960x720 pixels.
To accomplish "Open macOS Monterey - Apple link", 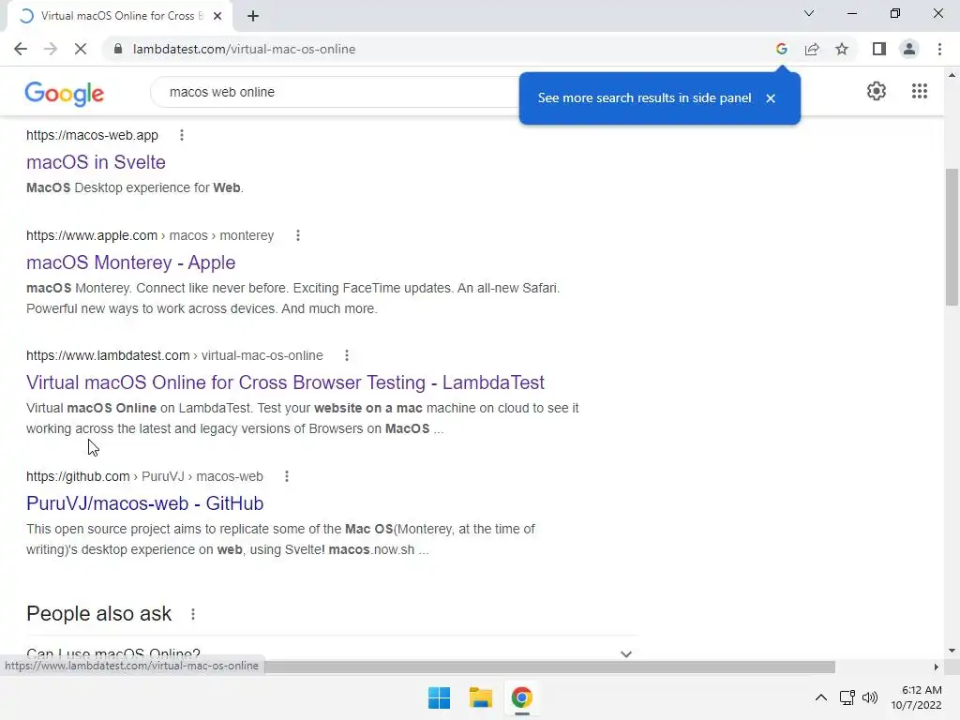I will 131,262.
